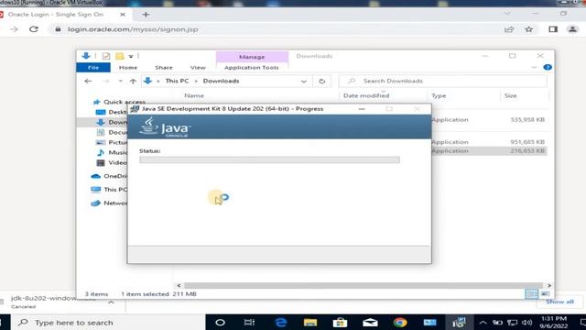The height and width of the screenshot is (330, 586).
Task: Open Mail app from the taskbar
Action: tap(370, 322)
